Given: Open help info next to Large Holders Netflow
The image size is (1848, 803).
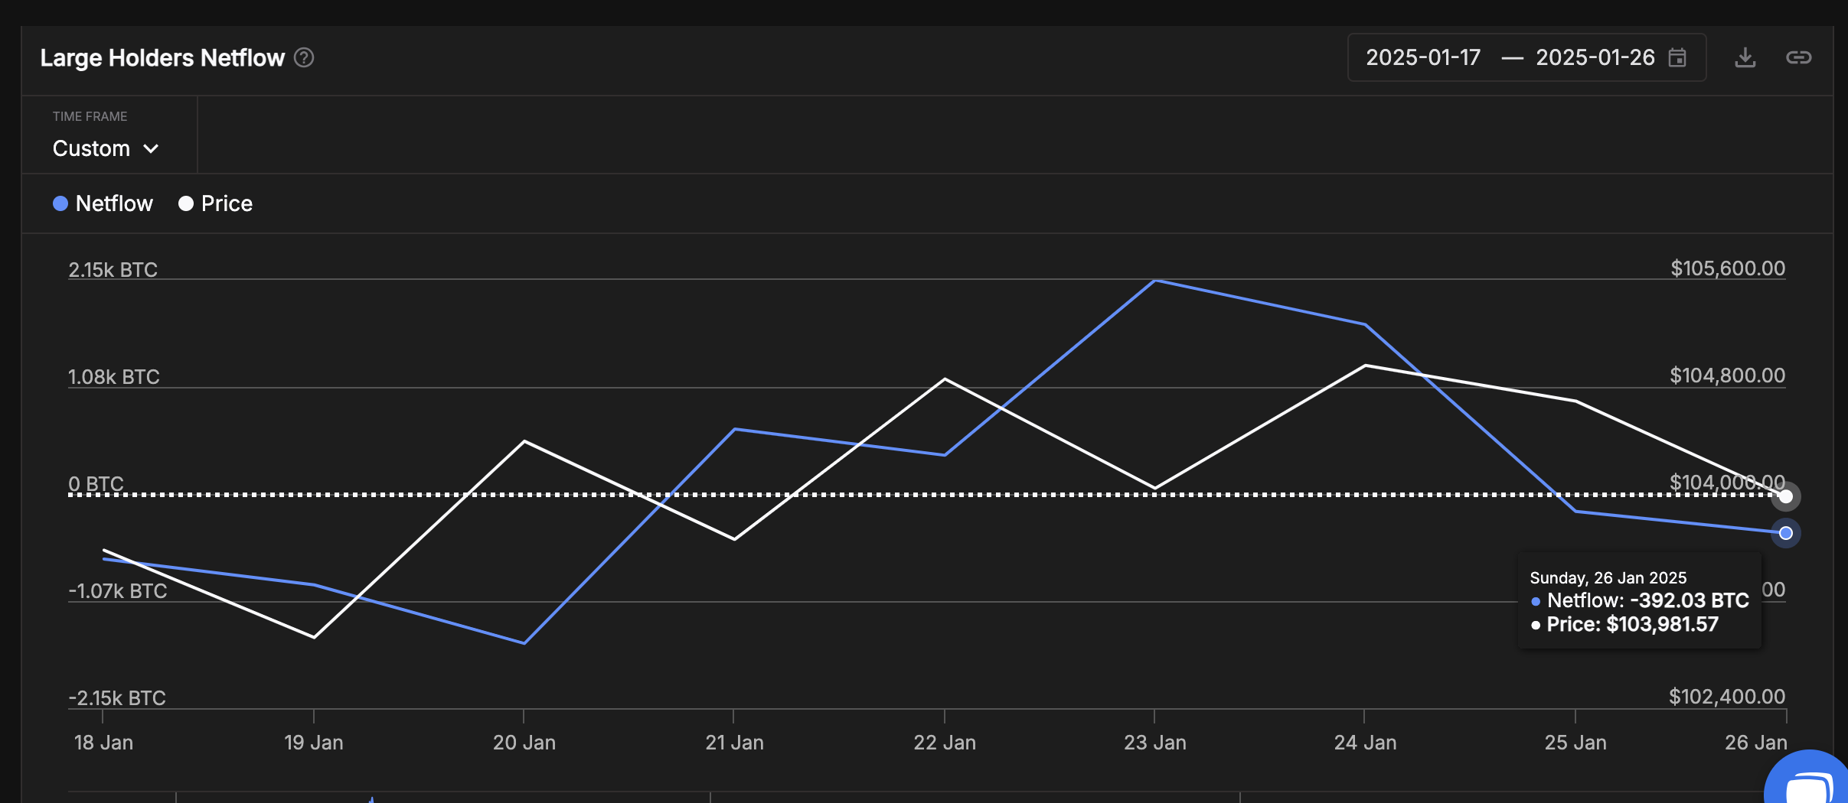Looking at the screenshot, I should click(x=304, y=58).
